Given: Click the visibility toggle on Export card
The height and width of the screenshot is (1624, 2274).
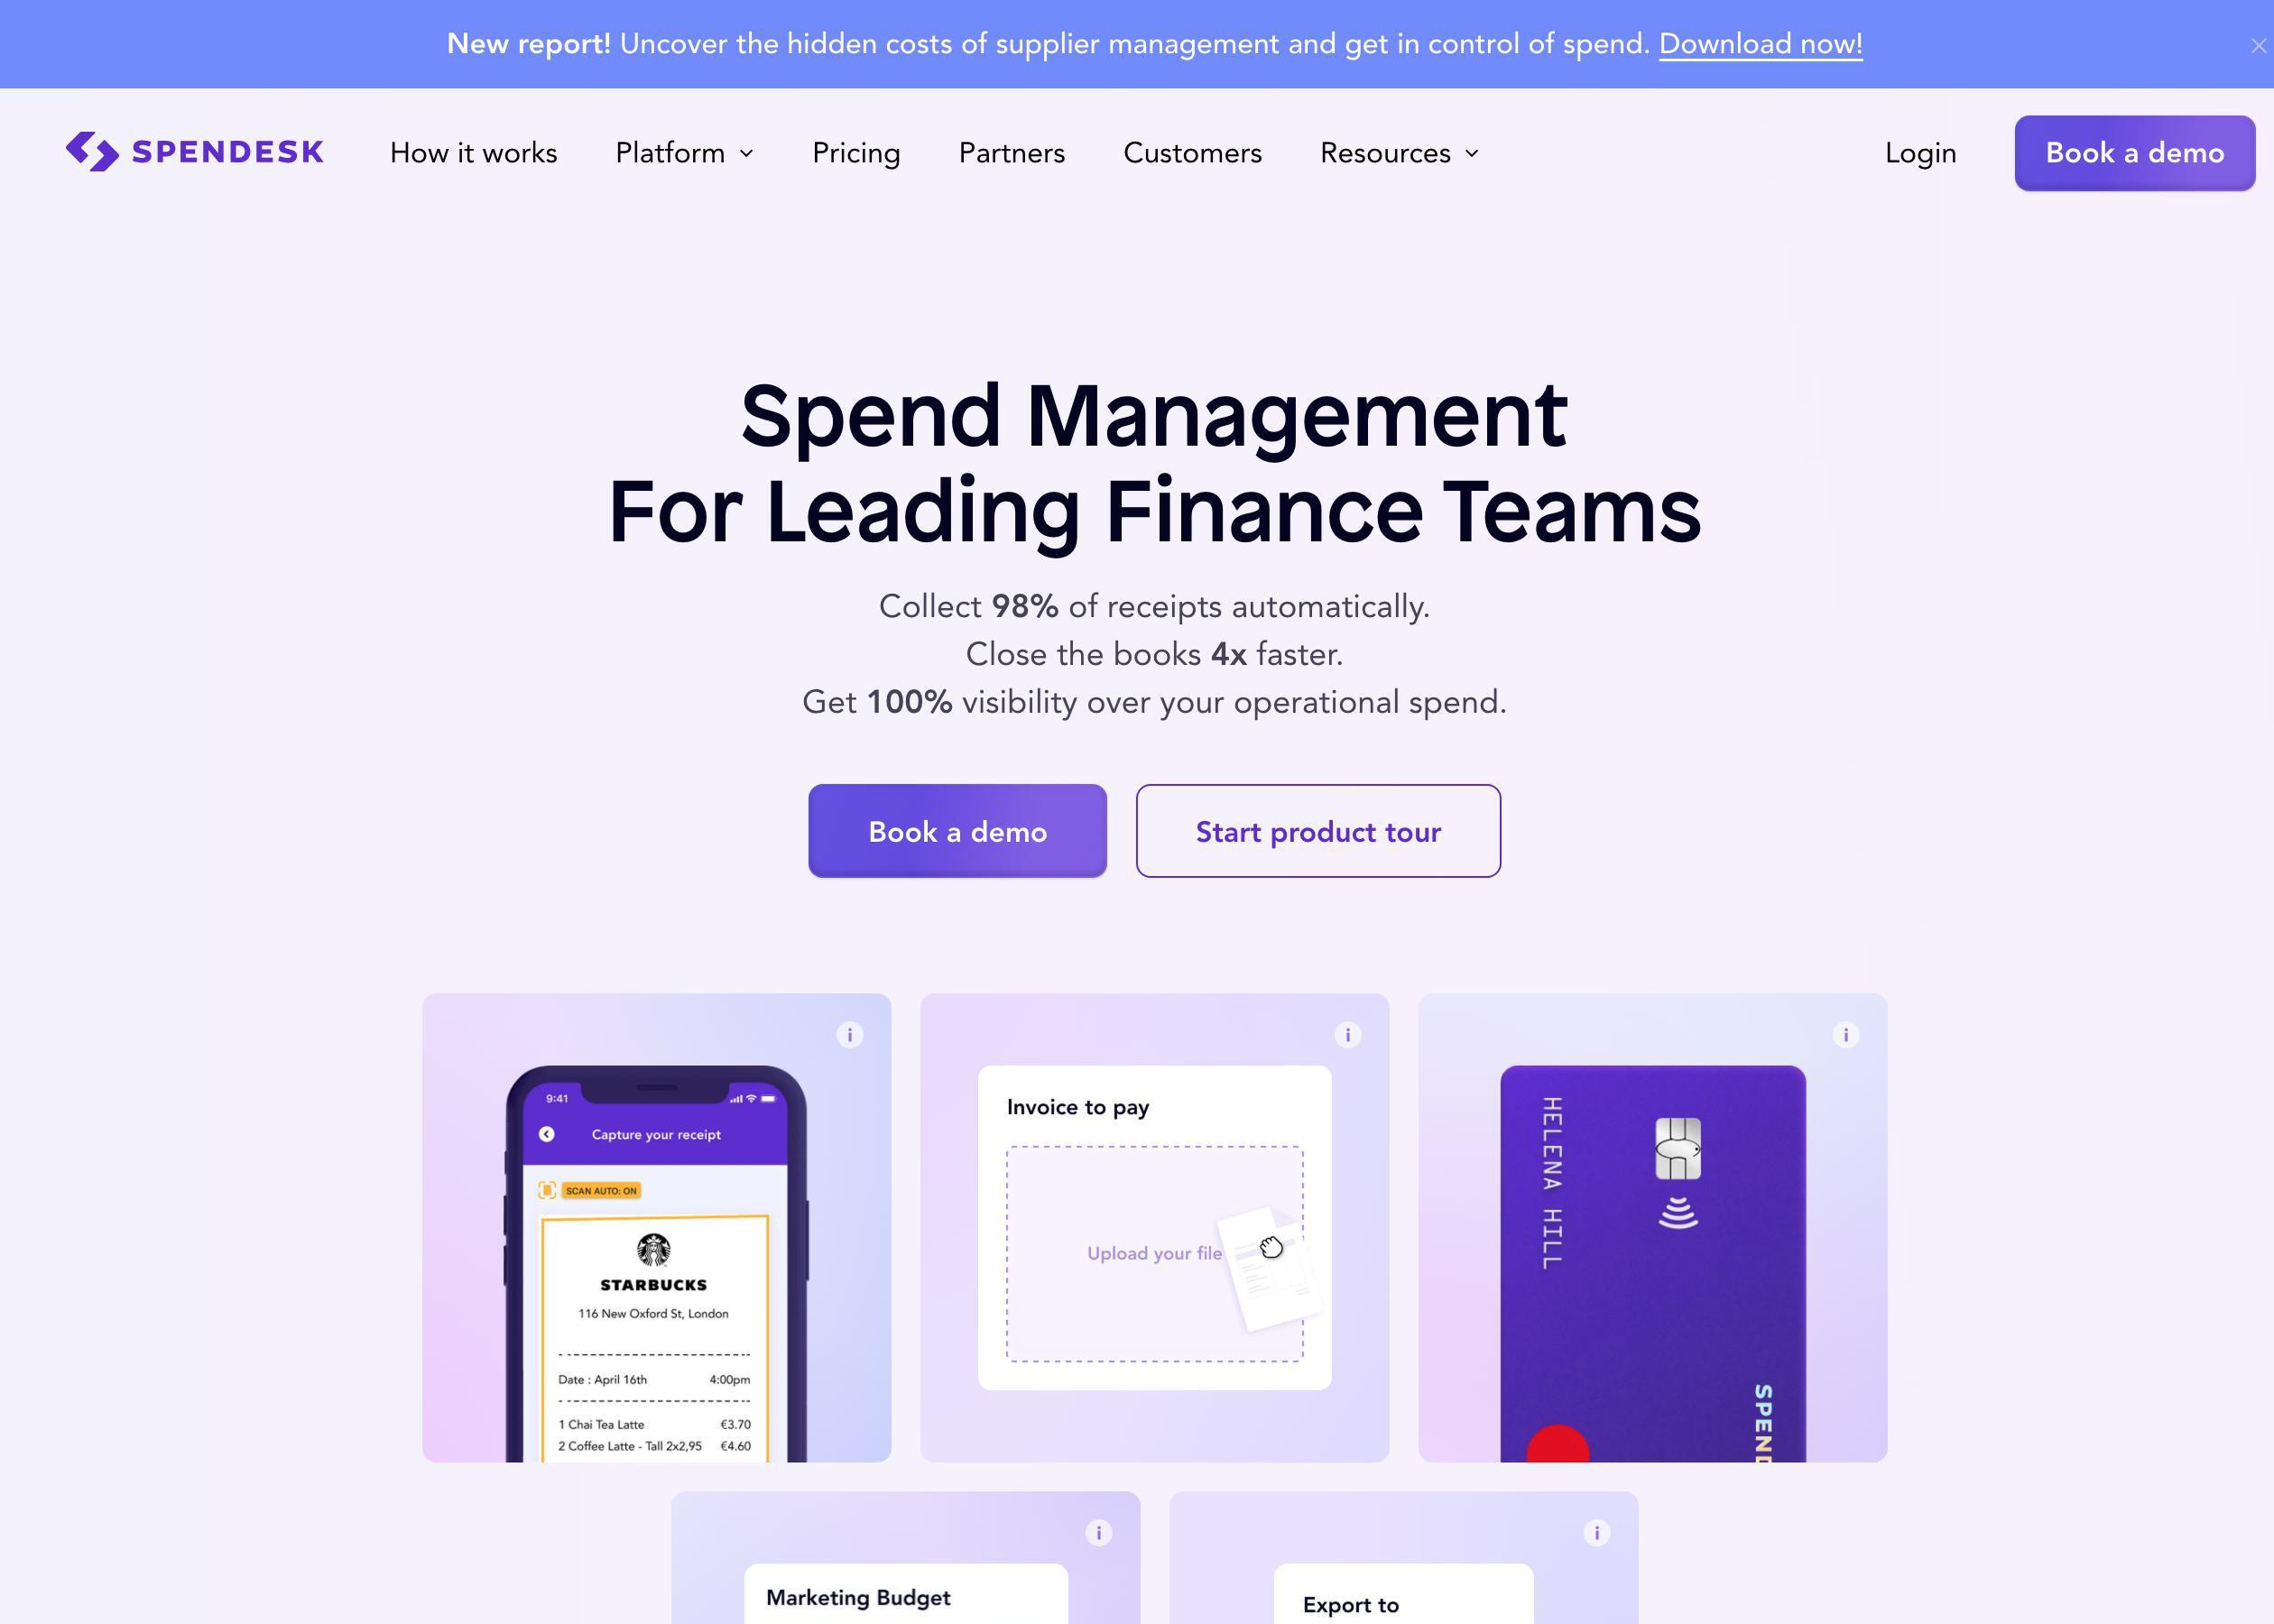Looking at the screenshot, I should 1595,1531.
